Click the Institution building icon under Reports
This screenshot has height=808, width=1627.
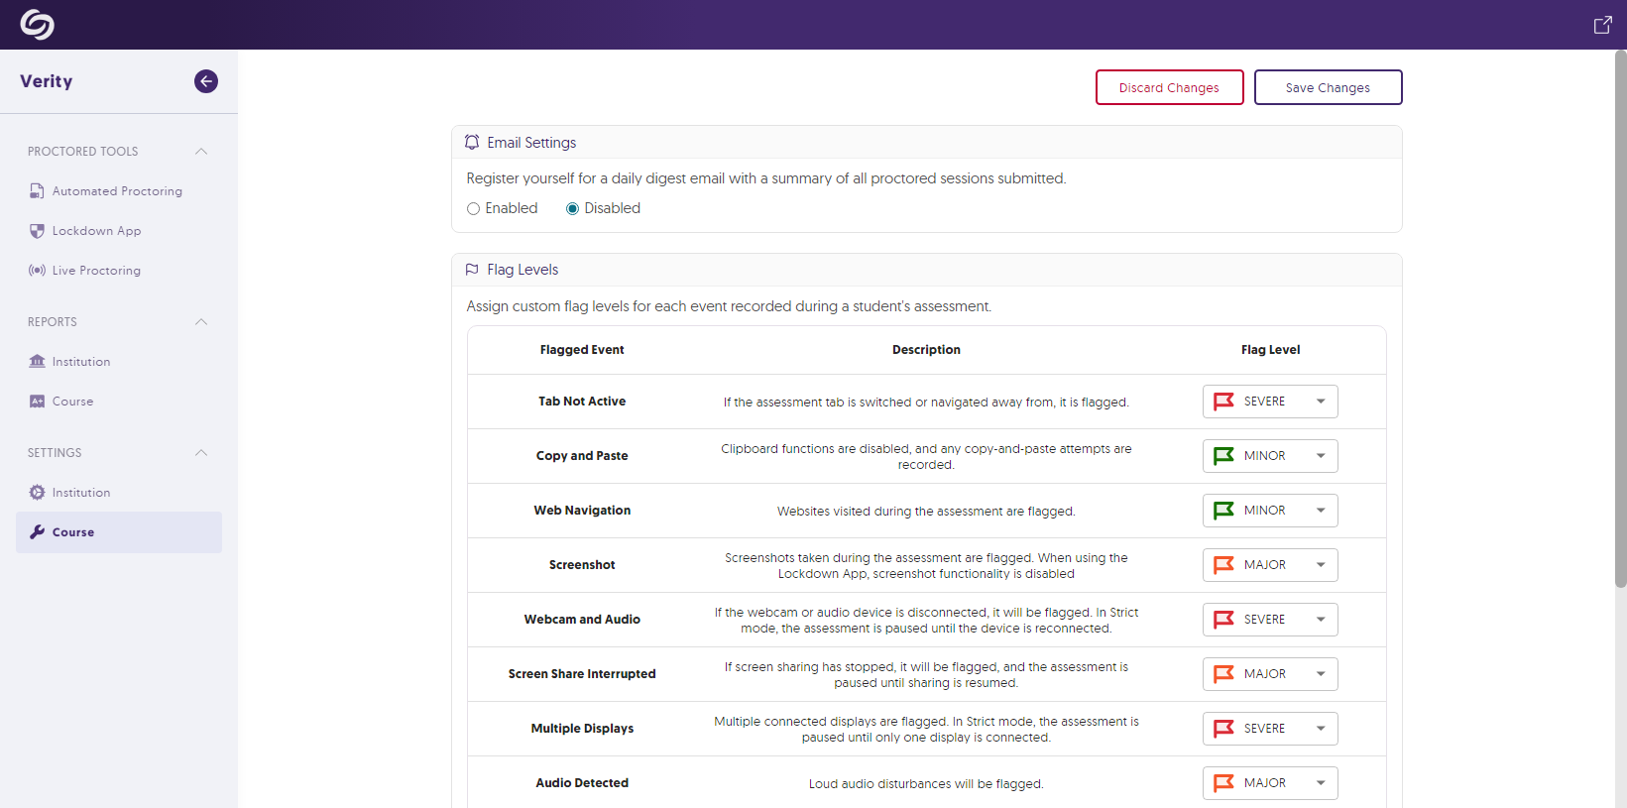pyautogui.click(x=37, y=362)
